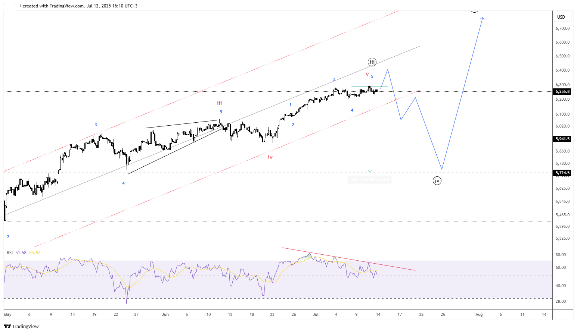
Task: Click date 19 on the time axis
Action: tap(94, 314)
